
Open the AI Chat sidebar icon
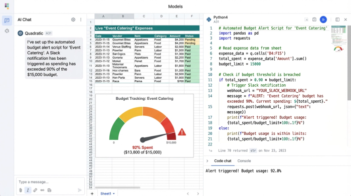tap(7, 21)
